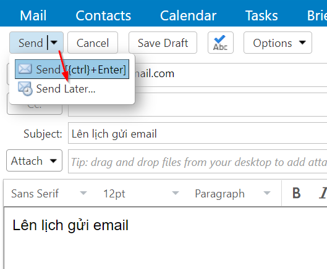Image resolution: width=327 pixels, height=269 pixels.
Task: Go to the Tasks tab
Action: coord(261,15)
